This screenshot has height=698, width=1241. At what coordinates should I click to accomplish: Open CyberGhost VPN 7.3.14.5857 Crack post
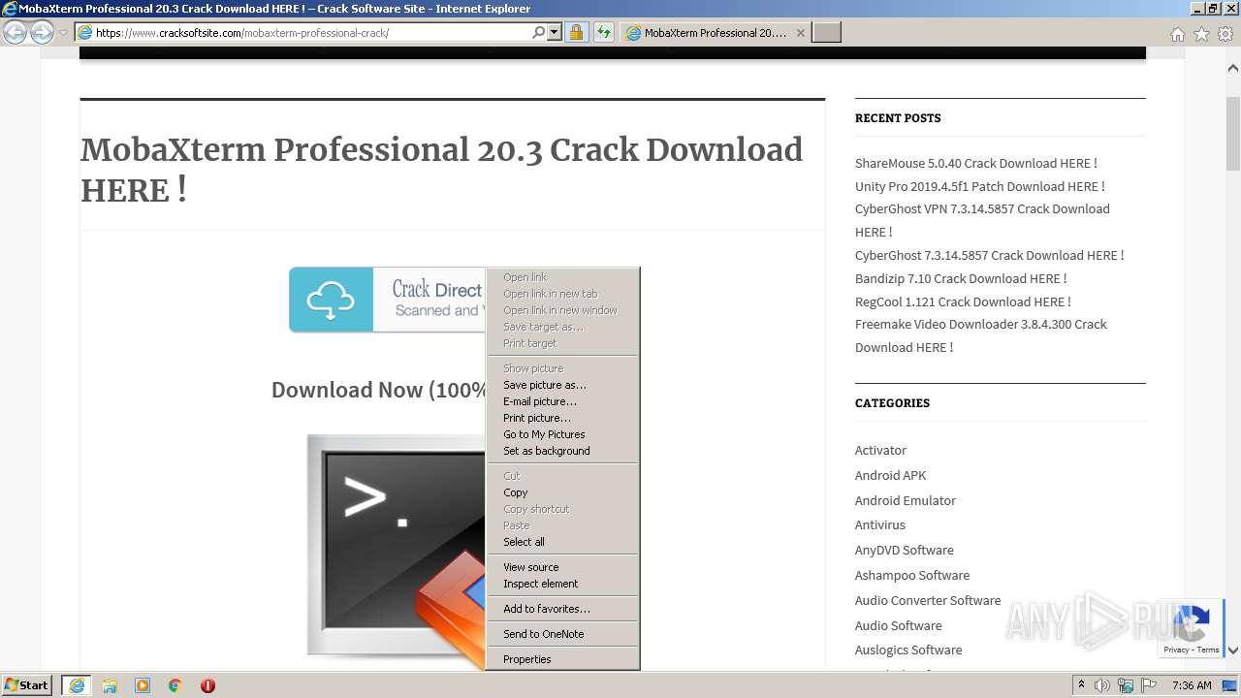tap(982, 220)
